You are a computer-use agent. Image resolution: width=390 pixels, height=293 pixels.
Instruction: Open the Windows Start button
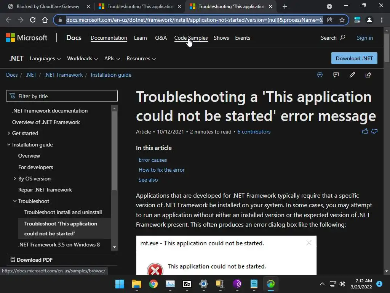(120, 284)
